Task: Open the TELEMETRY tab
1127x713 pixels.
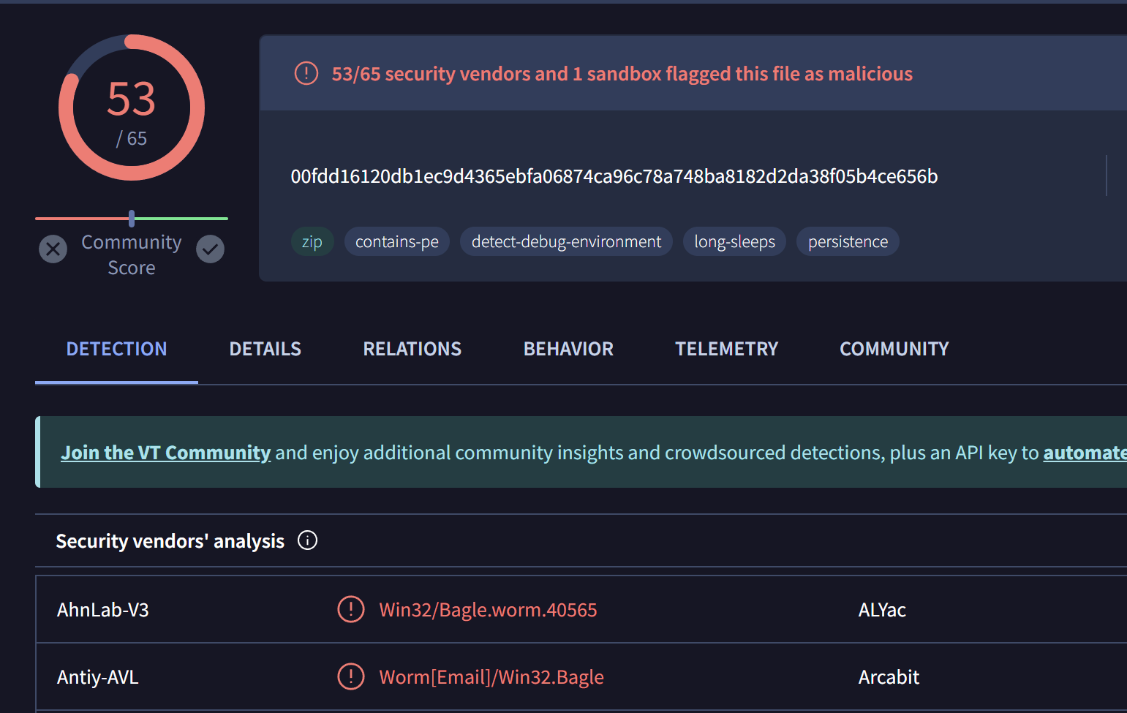Action: click(x=726, y=349)
